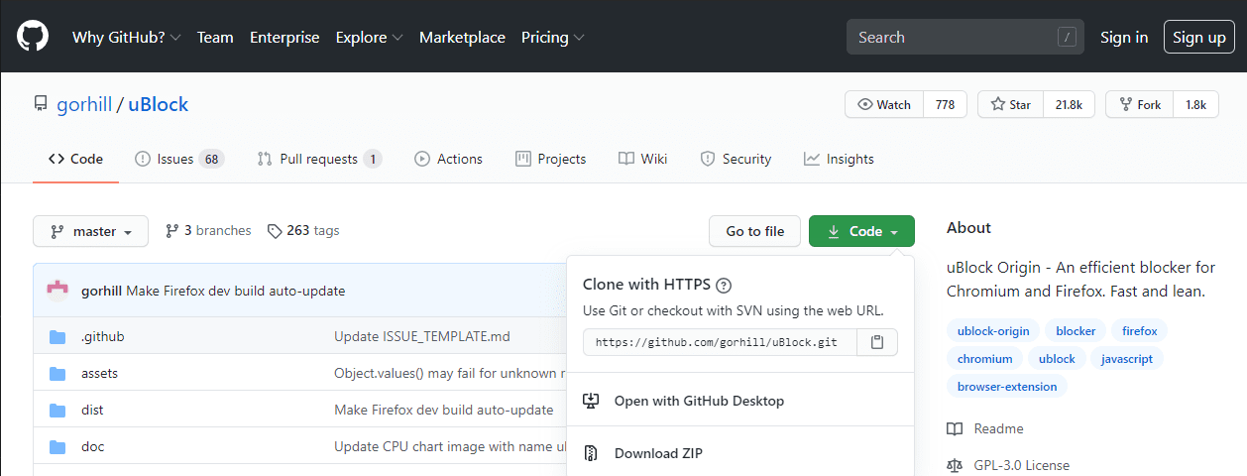Open the Enterprise page
This screenshot has width=1247, height=476.
click(x=284, y=38)
